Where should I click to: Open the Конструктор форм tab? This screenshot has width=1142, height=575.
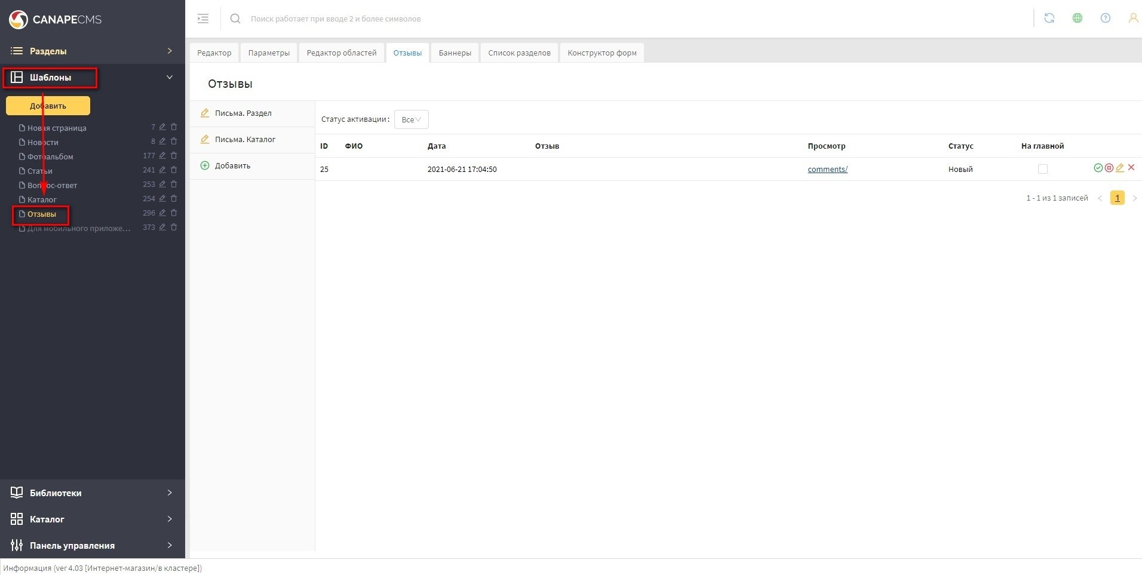point(601,53)
